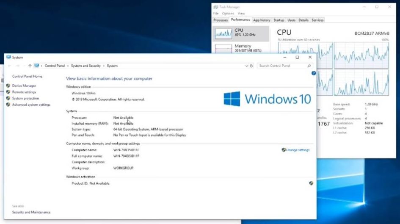Click the Change settings link
Image resolution: width=400 pixels, height=224 pixels.
[x=298, y=150]
